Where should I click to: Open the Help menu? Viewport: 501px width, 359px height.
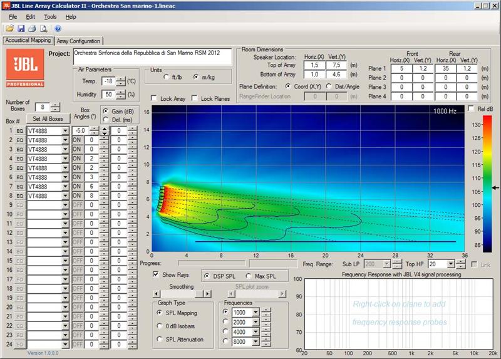tap(71, 17)
